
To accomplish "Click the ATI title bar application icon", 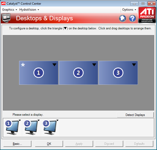I will (3, 3).
